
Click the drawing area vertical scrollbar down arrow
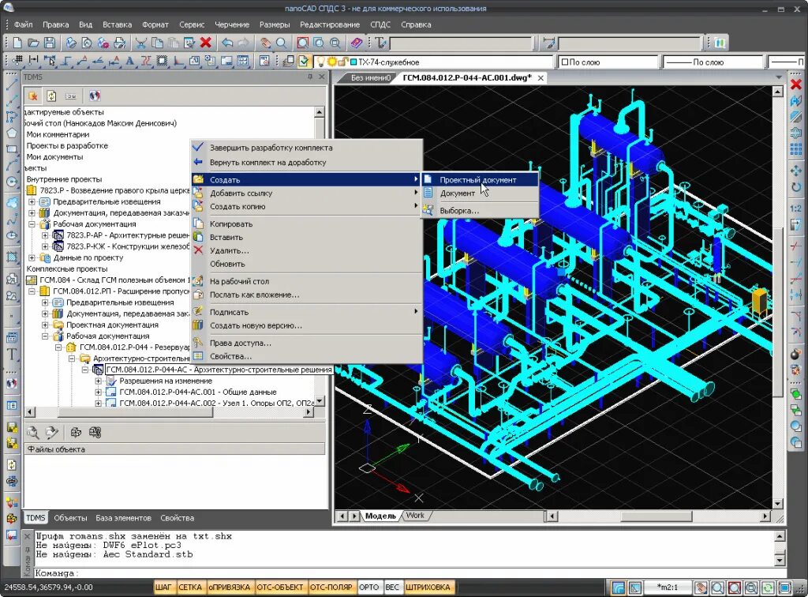click(778, 504)
